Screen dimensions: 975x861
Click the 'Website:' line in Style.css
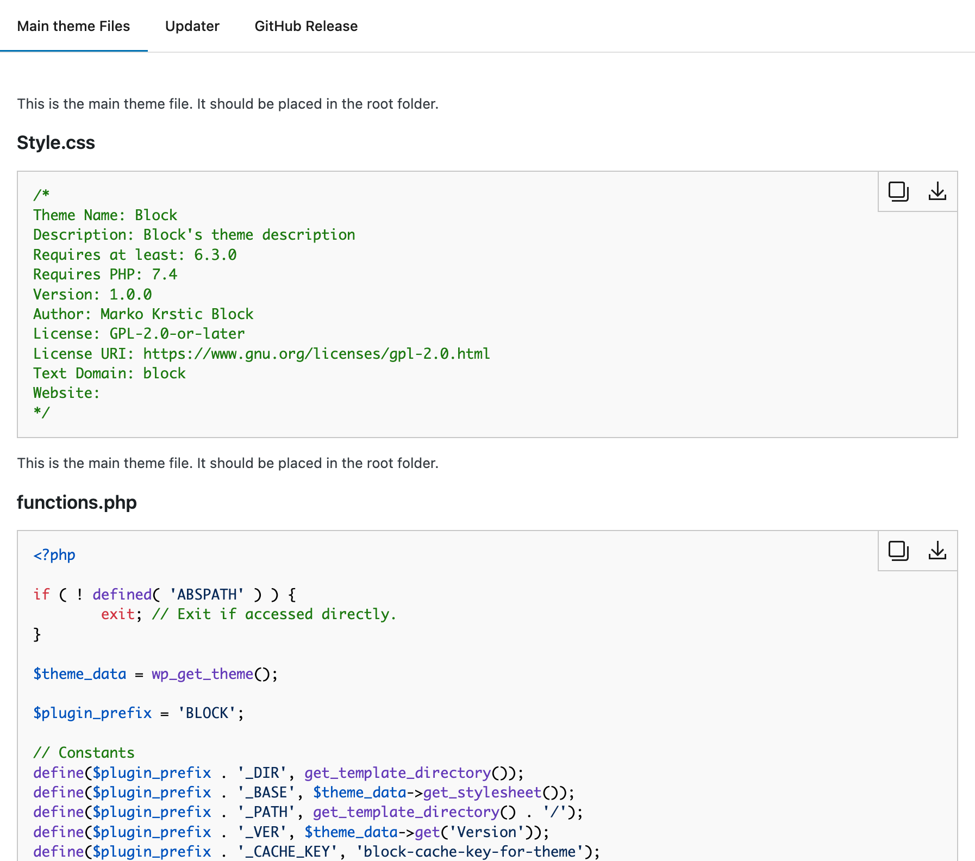[66, 393]
